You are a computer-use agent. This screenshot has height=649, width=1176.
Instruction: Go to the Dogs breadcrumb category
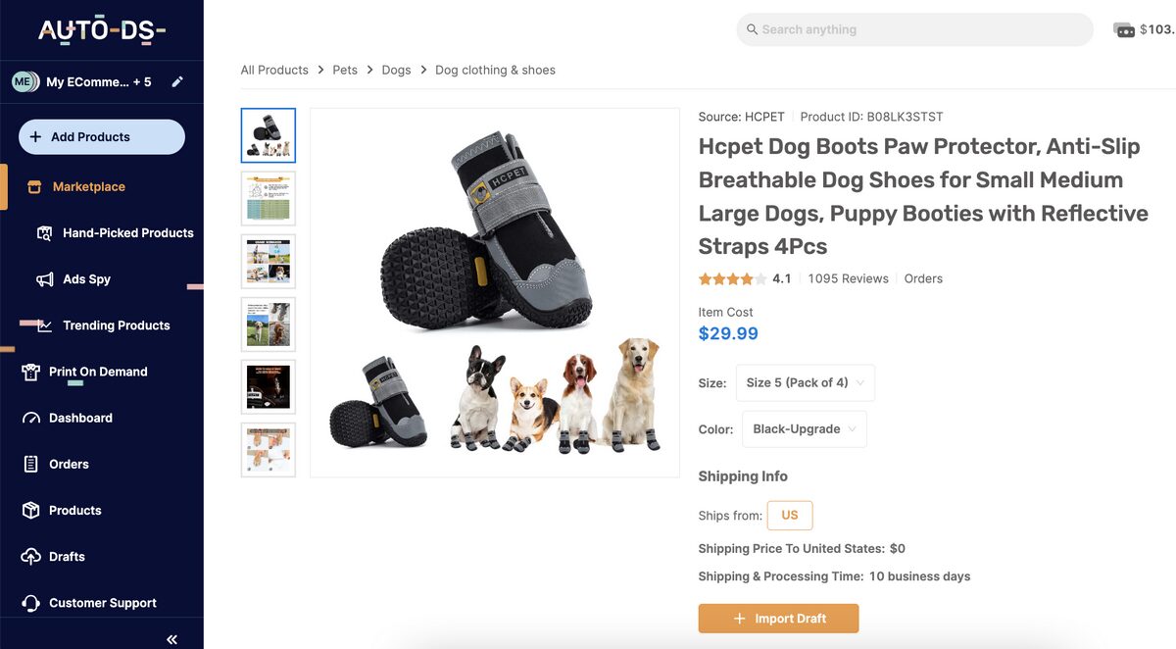(x=396, y=70)
